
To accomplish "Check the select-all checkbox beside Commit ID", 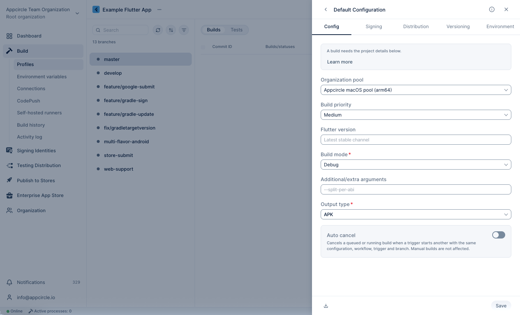I will (203, 47).
